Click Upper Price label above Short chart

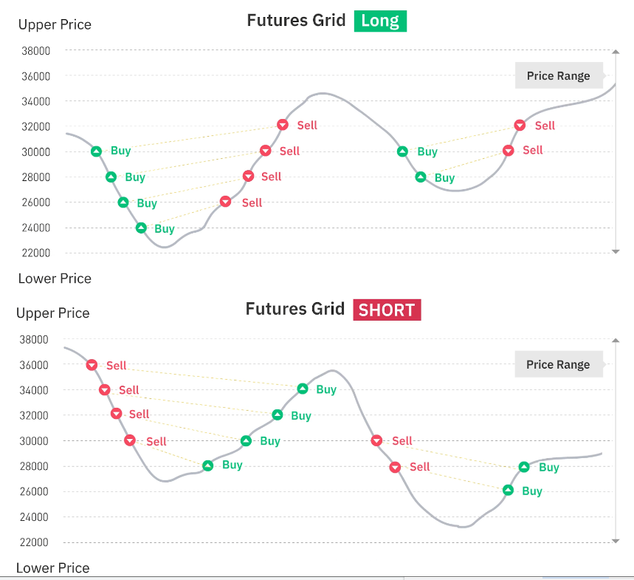53,313
